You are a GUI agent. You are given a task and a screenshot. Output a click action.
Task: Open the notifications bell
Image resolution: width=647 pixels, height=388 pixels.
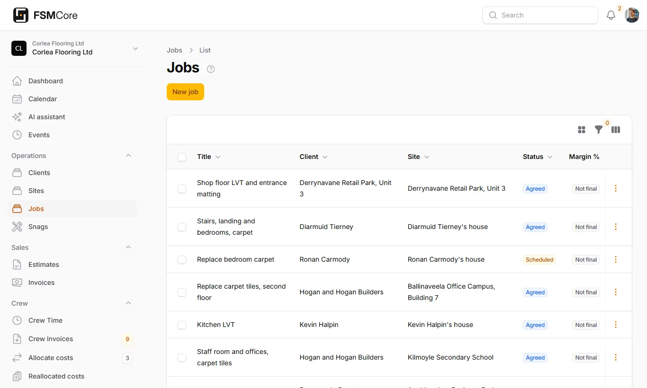pos(611,15)
